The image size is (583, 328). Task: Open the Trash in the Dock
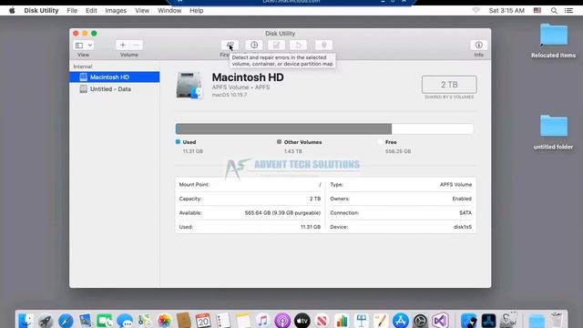coord(557,320)
